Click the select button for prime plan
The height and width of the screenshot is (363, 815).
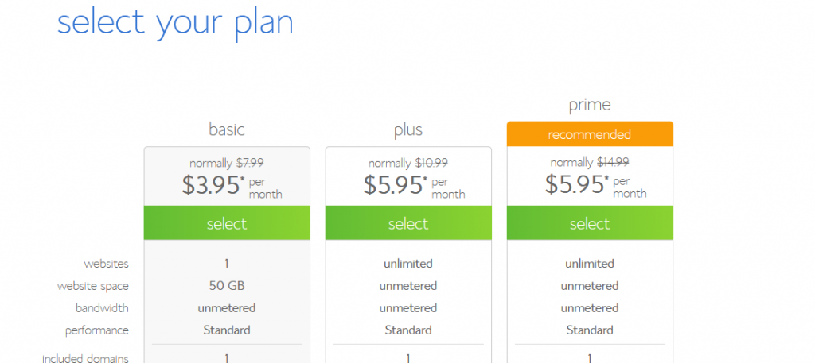(590, 223)
